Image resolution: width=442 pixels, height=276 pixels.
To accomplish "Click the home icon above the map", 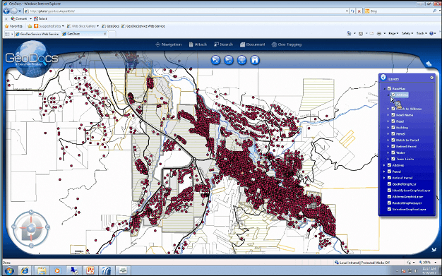I will coord(255,60).
